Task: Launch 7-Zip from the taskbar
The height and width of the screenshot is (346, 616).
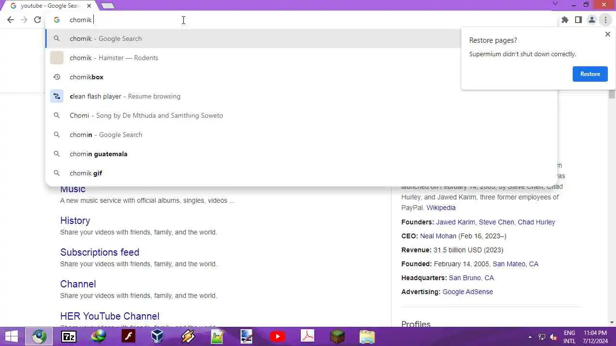Action: (69, 336)
